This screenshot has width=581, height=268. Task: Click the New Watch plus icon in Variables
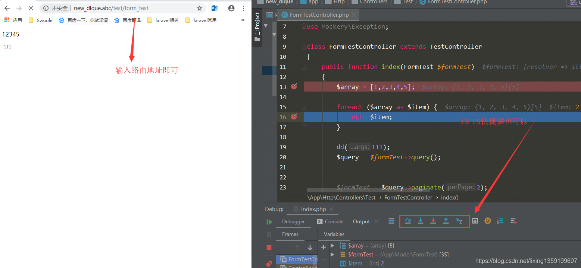[324, 247]
